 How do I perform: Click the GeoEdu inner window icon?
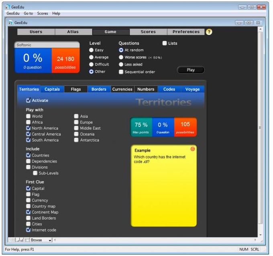pos(10,23)
